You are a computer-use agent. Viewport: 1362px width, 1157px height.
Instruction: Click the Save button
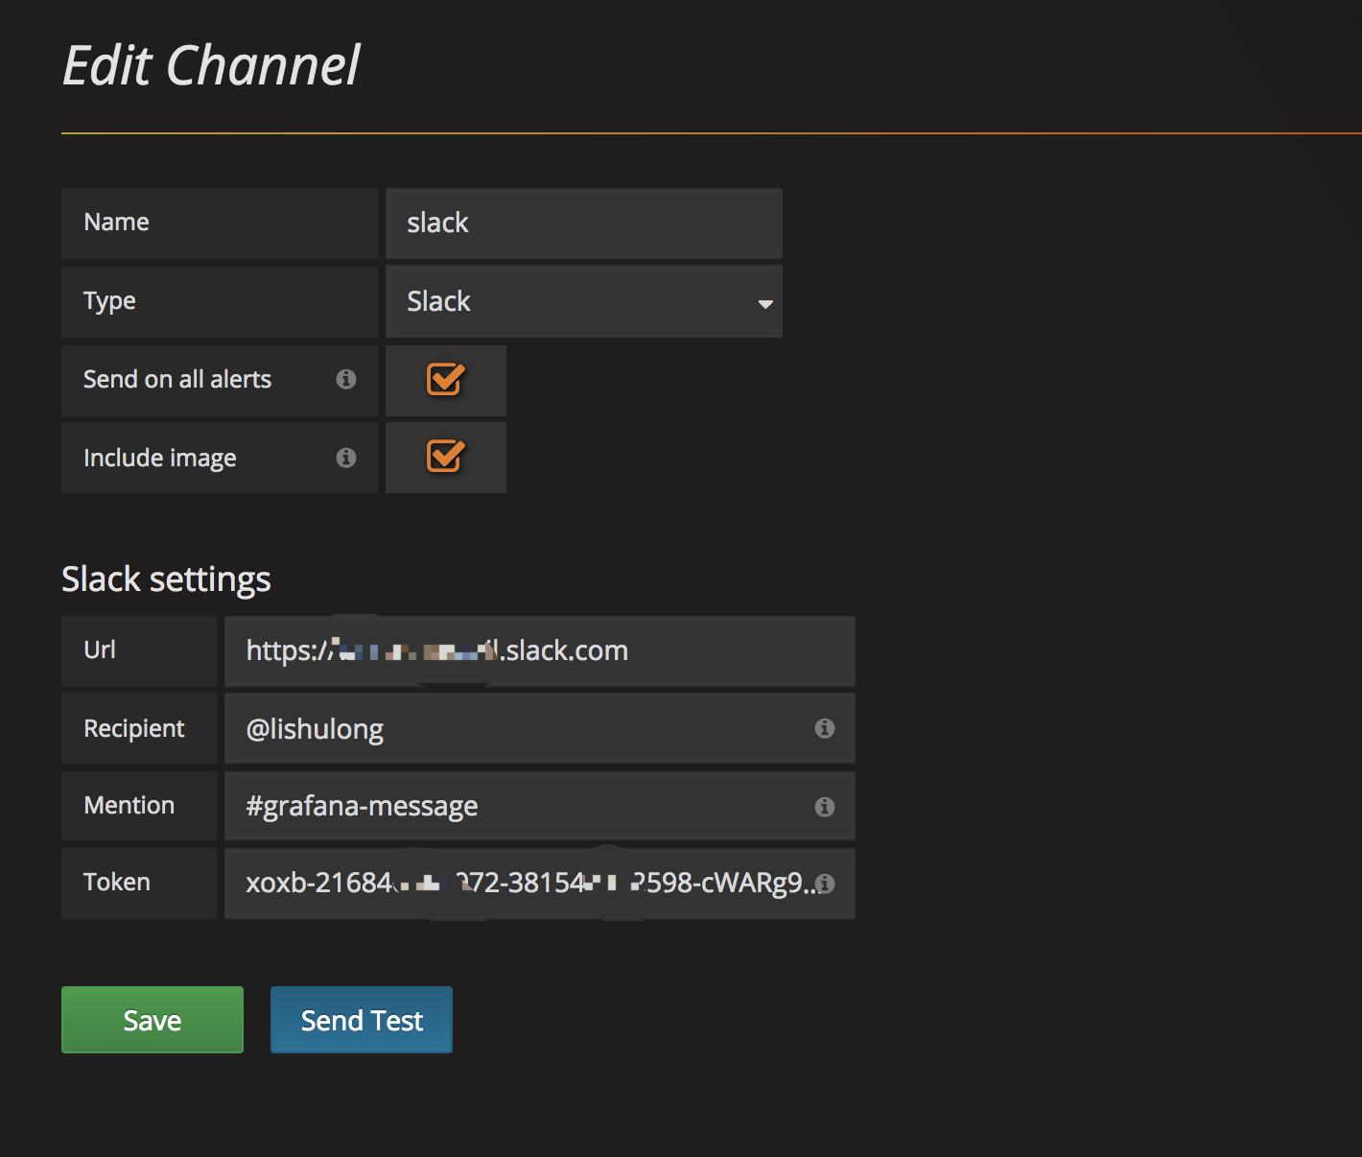pos(153,1020)
